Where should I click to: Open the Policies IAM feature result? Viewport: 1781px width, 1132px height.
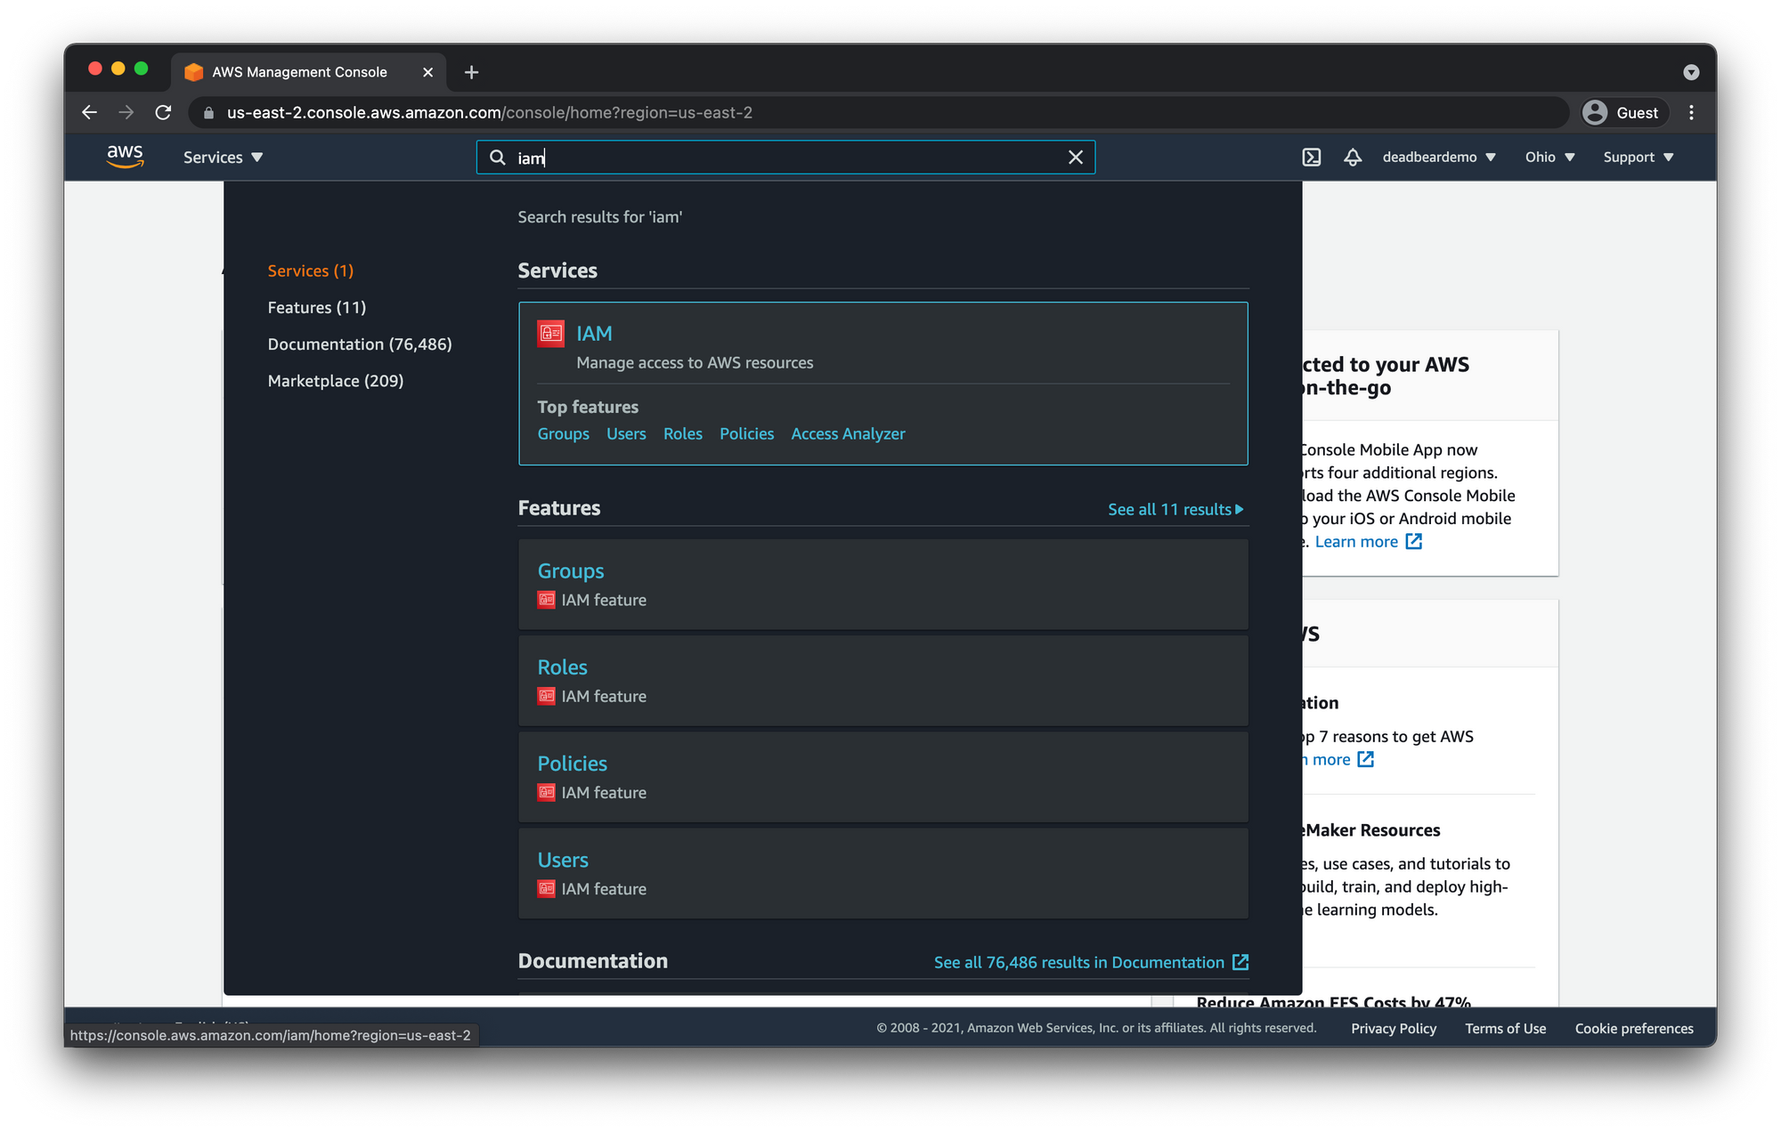[572, 764]
